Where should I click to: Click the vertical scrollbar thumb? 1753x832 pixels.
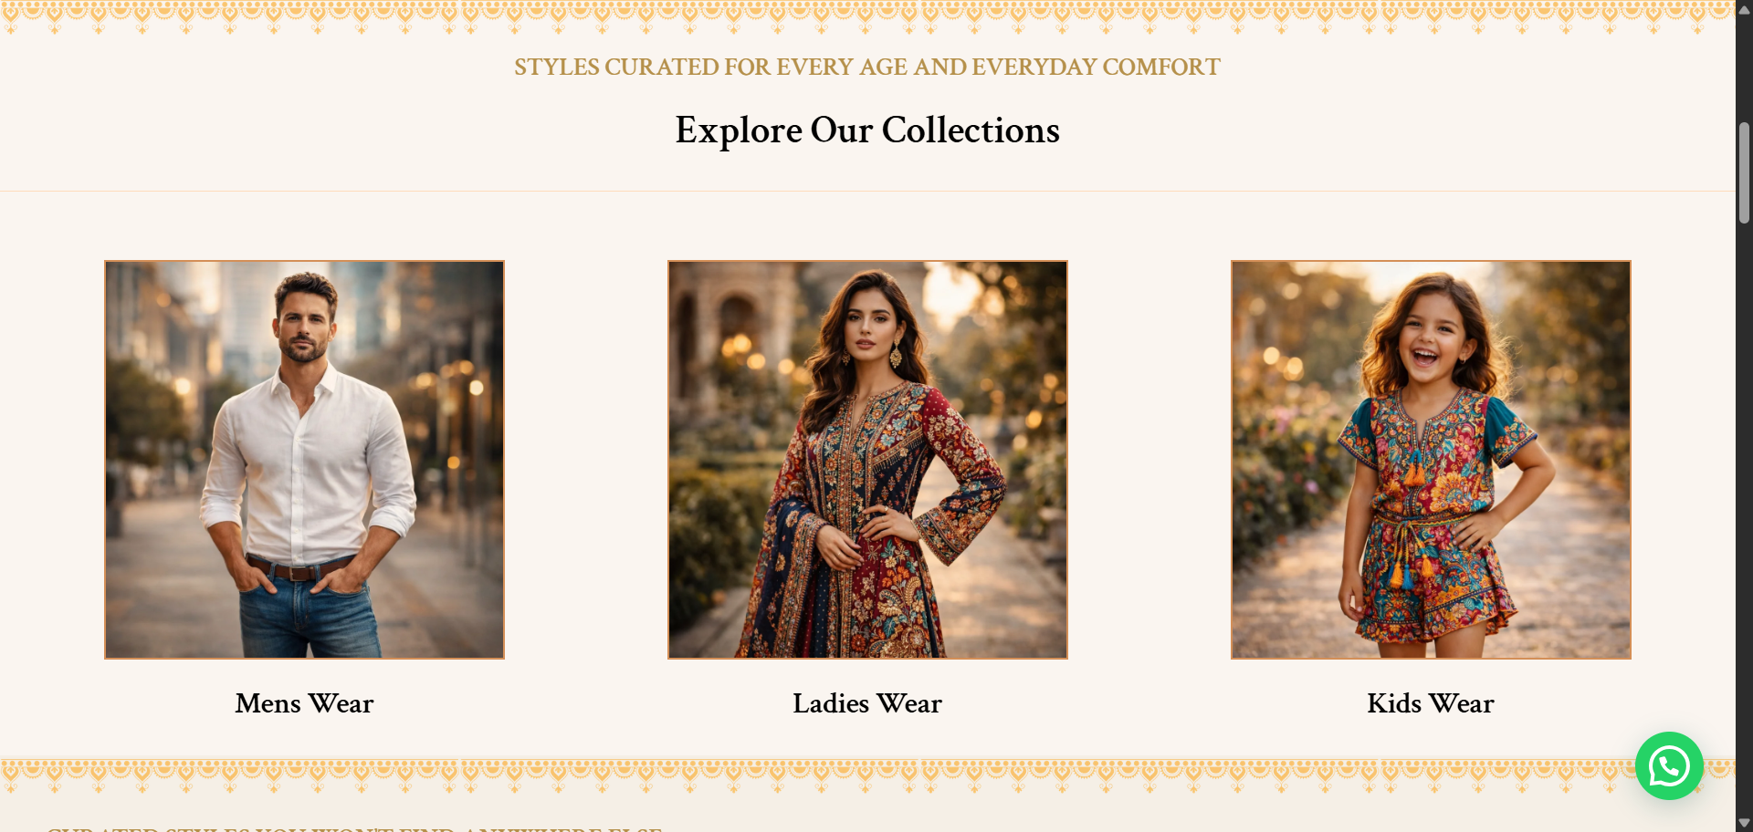(1744, 173)
